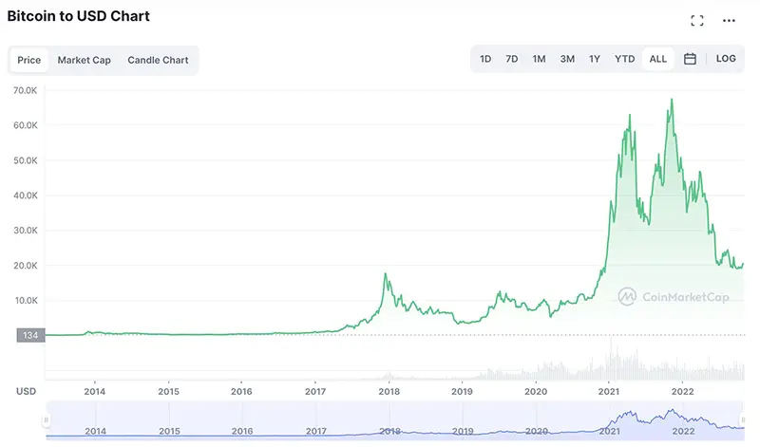Select the 1Y time range
Screen dimensions: 760x447
595,59
